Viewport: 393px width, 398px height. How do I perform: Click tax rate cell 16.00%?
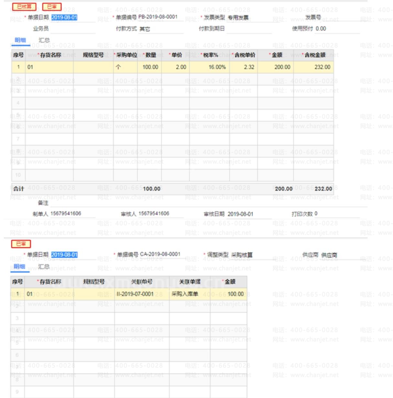click(x=209, y=67)
